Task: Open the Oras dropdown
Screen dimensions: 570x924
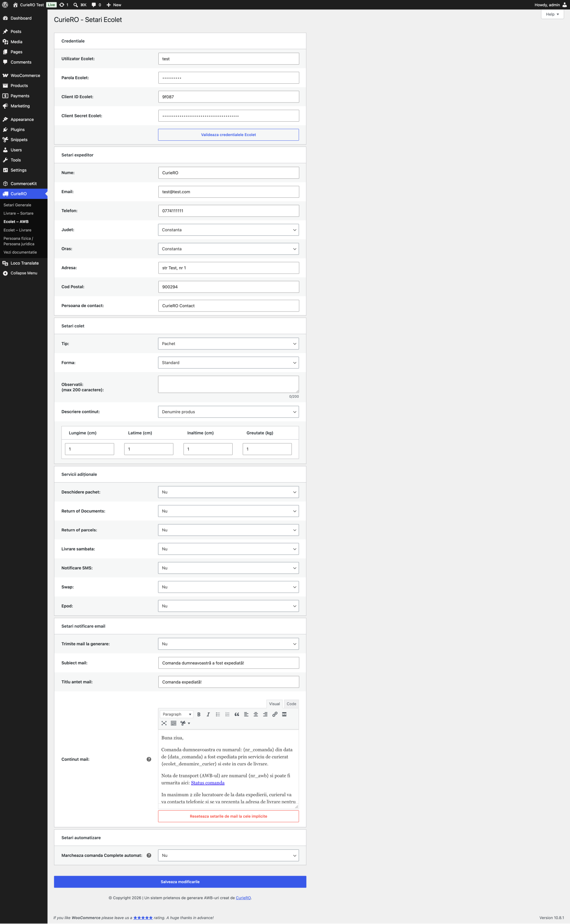Action: [x=228, y=249]
